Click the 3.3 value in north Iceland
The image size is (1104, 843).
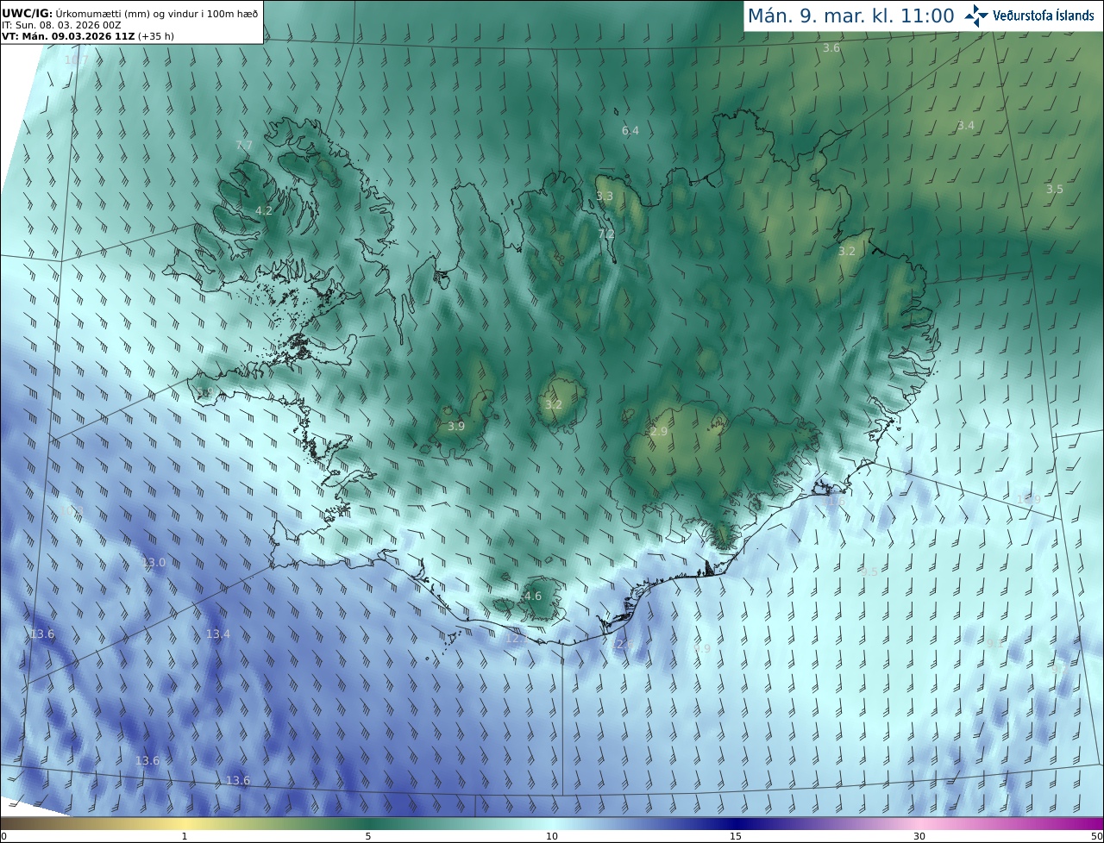click(605, 197)
